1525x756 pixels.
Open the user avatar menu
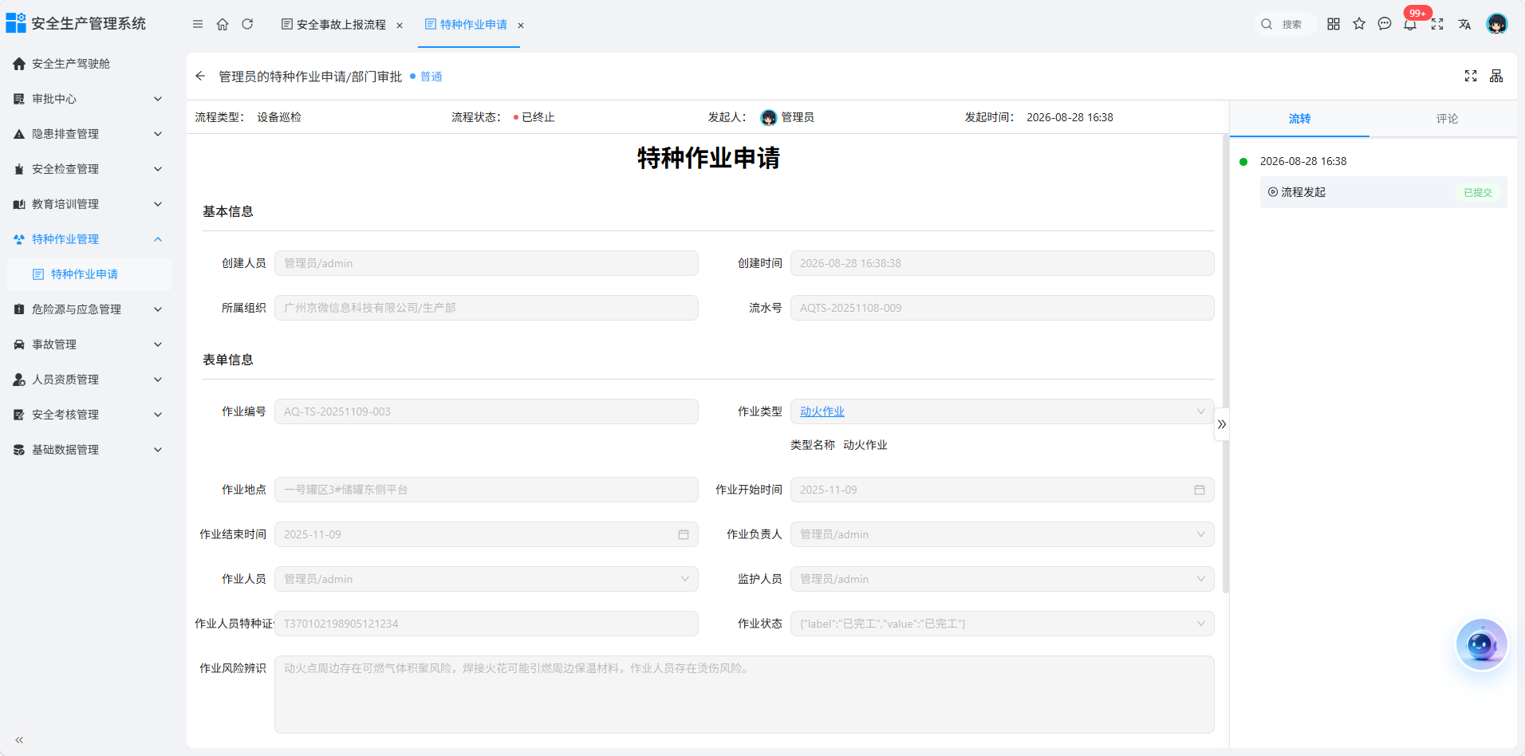pos(1497,24)
